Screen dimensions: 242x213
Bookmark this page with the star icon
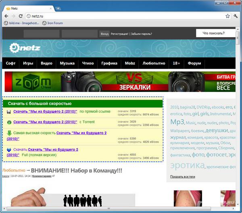(x=227, y=16)
